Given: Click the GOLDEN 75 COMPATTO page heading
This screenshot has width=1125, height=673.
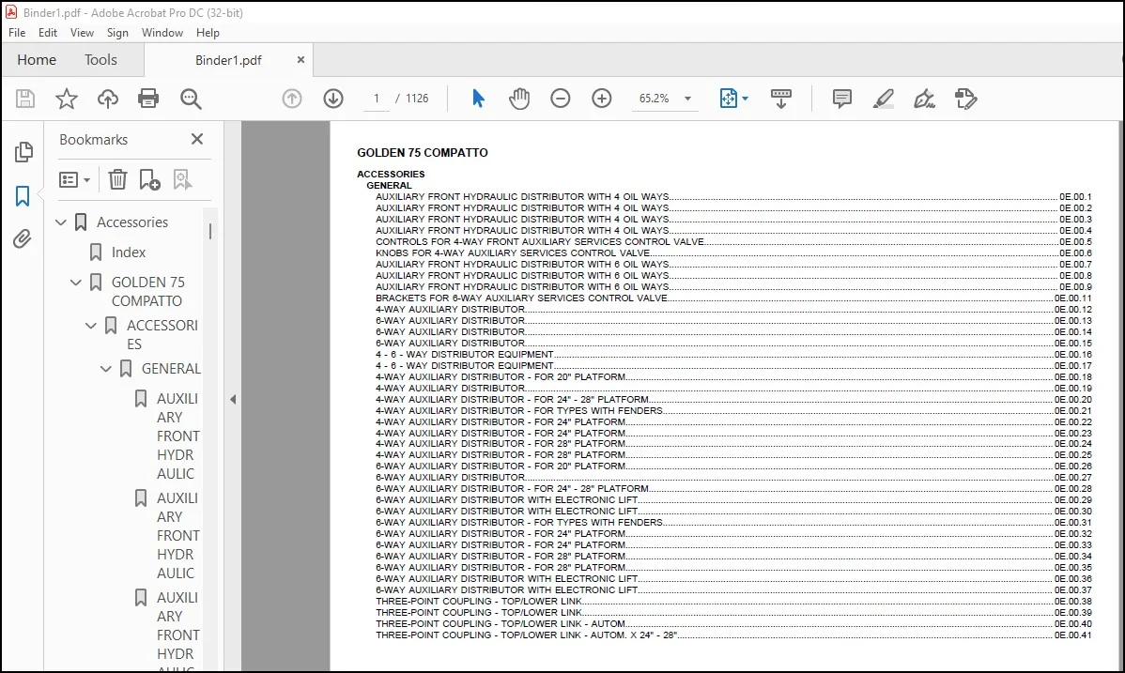Looking at the screenshot, I should click(422, 153).
